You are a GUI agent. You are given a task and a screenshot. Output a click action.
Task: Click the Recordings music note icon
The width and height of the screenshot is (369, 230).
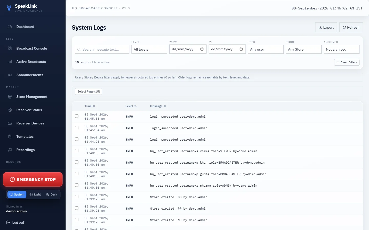point(10,150)
